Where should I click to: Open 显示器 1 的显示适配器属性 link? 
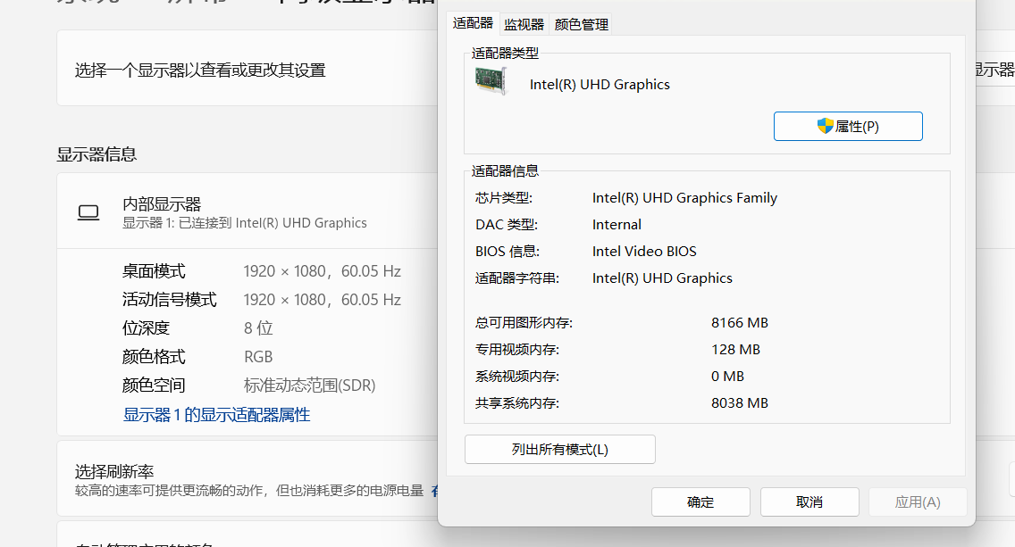[217, 414]
